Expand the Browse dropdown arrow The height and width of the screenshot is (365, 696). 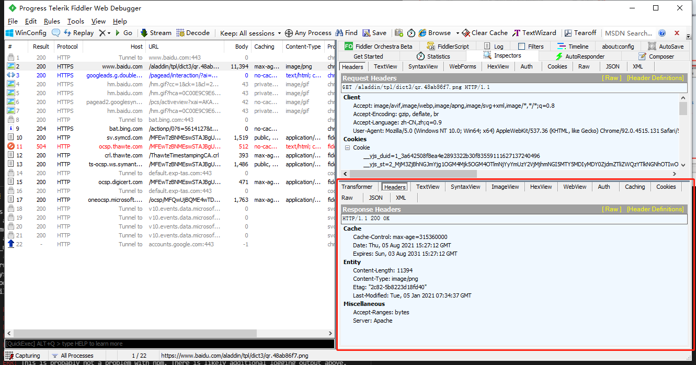point(458,33)
